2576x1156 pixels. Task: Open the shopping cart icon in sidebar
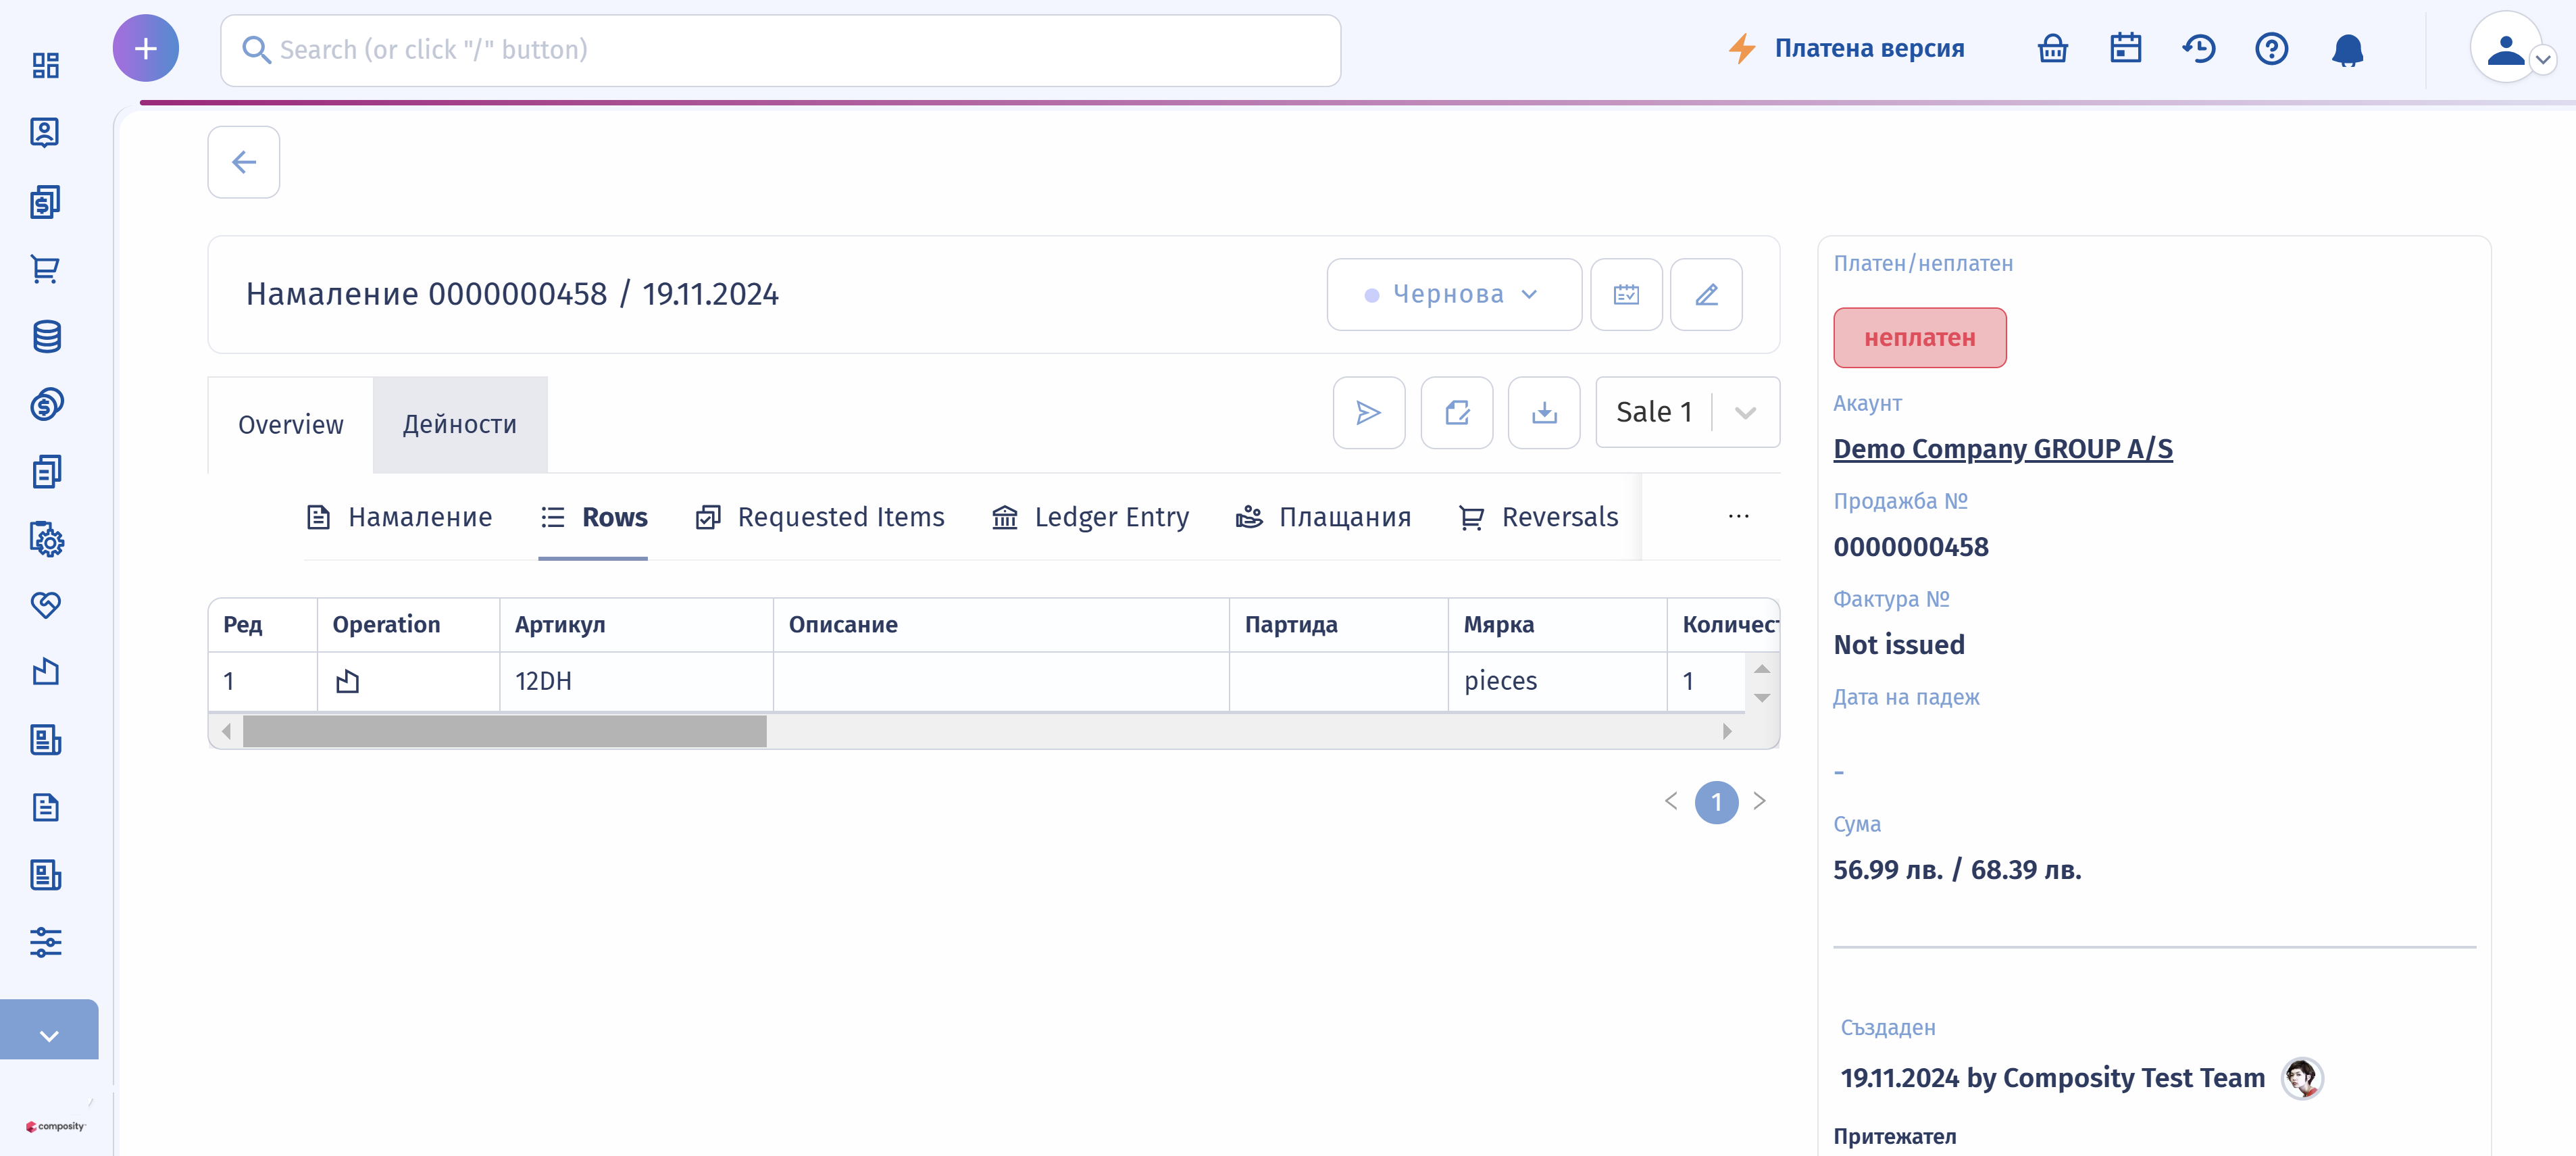pyautogui.click(x=46, y=268)
